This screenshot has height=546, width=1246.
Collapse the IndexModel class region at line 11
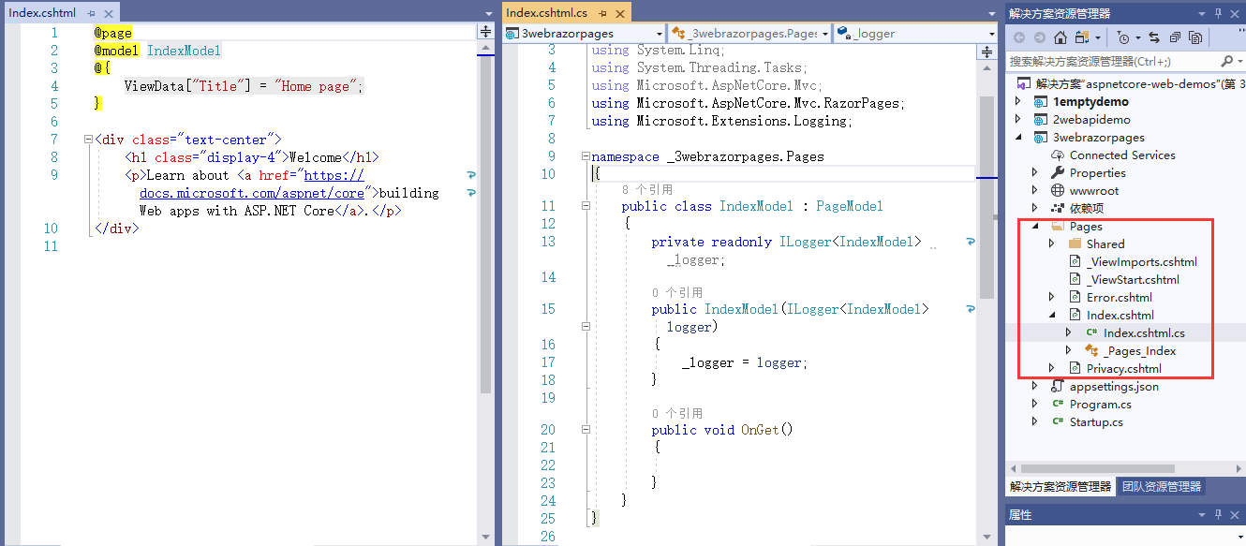(585, 206)
